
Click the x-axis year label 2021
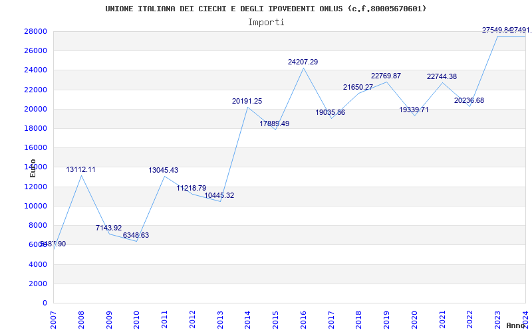coord(442,320)
